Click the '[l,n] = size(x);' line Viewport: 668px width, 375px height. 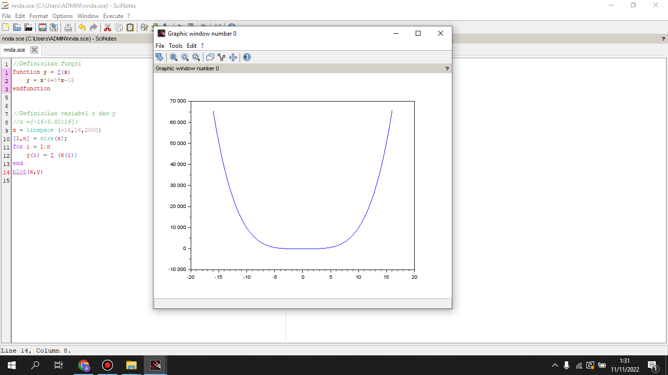pyautogui.click(x=40, y=139)
